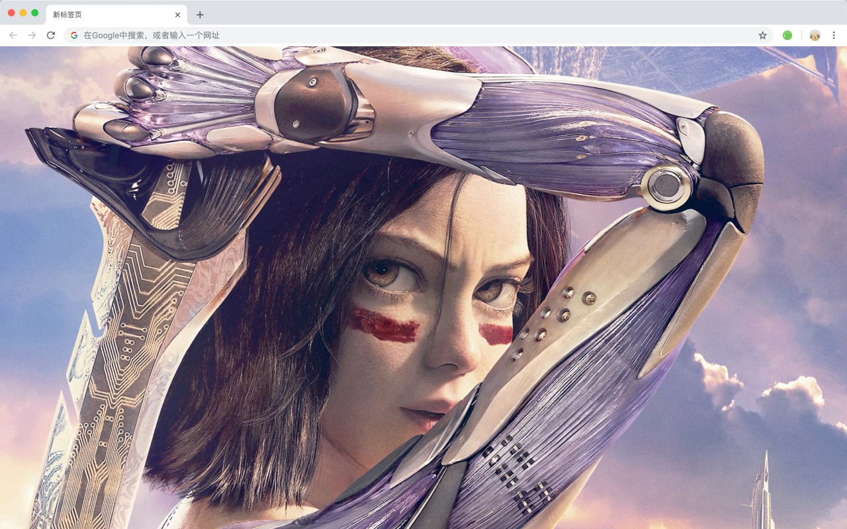Open the Chrome three-dot menu
The height and width of the screenshot is (529, 847).
834,35
